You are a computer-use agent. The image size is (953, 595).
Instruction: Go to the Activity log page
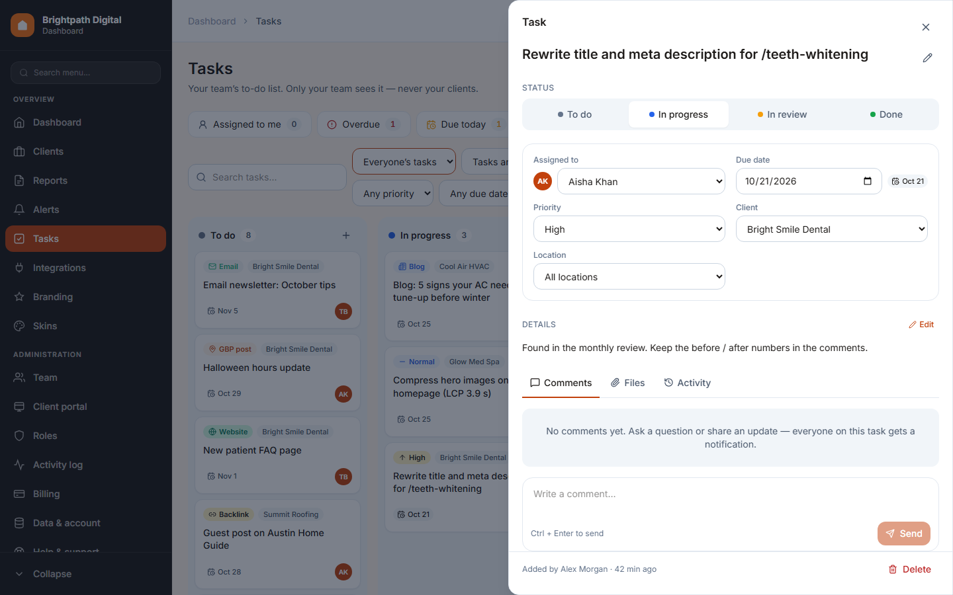click(85, 465)
